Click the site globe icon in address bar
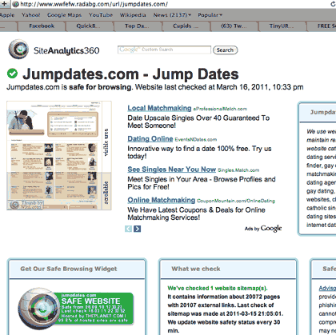Image resolution: width=336 pixels, height=335 pixels. point(16,4)
